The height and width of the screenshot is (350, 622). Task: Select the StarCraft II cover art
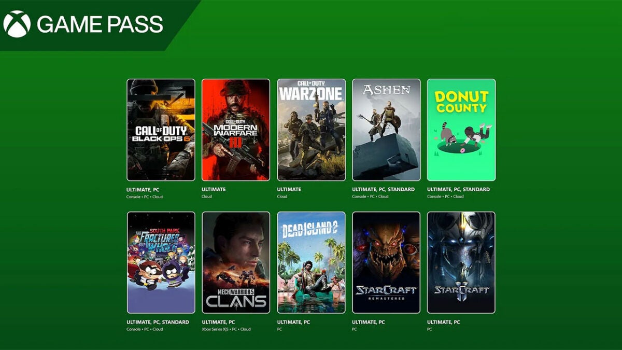[461, 262]
